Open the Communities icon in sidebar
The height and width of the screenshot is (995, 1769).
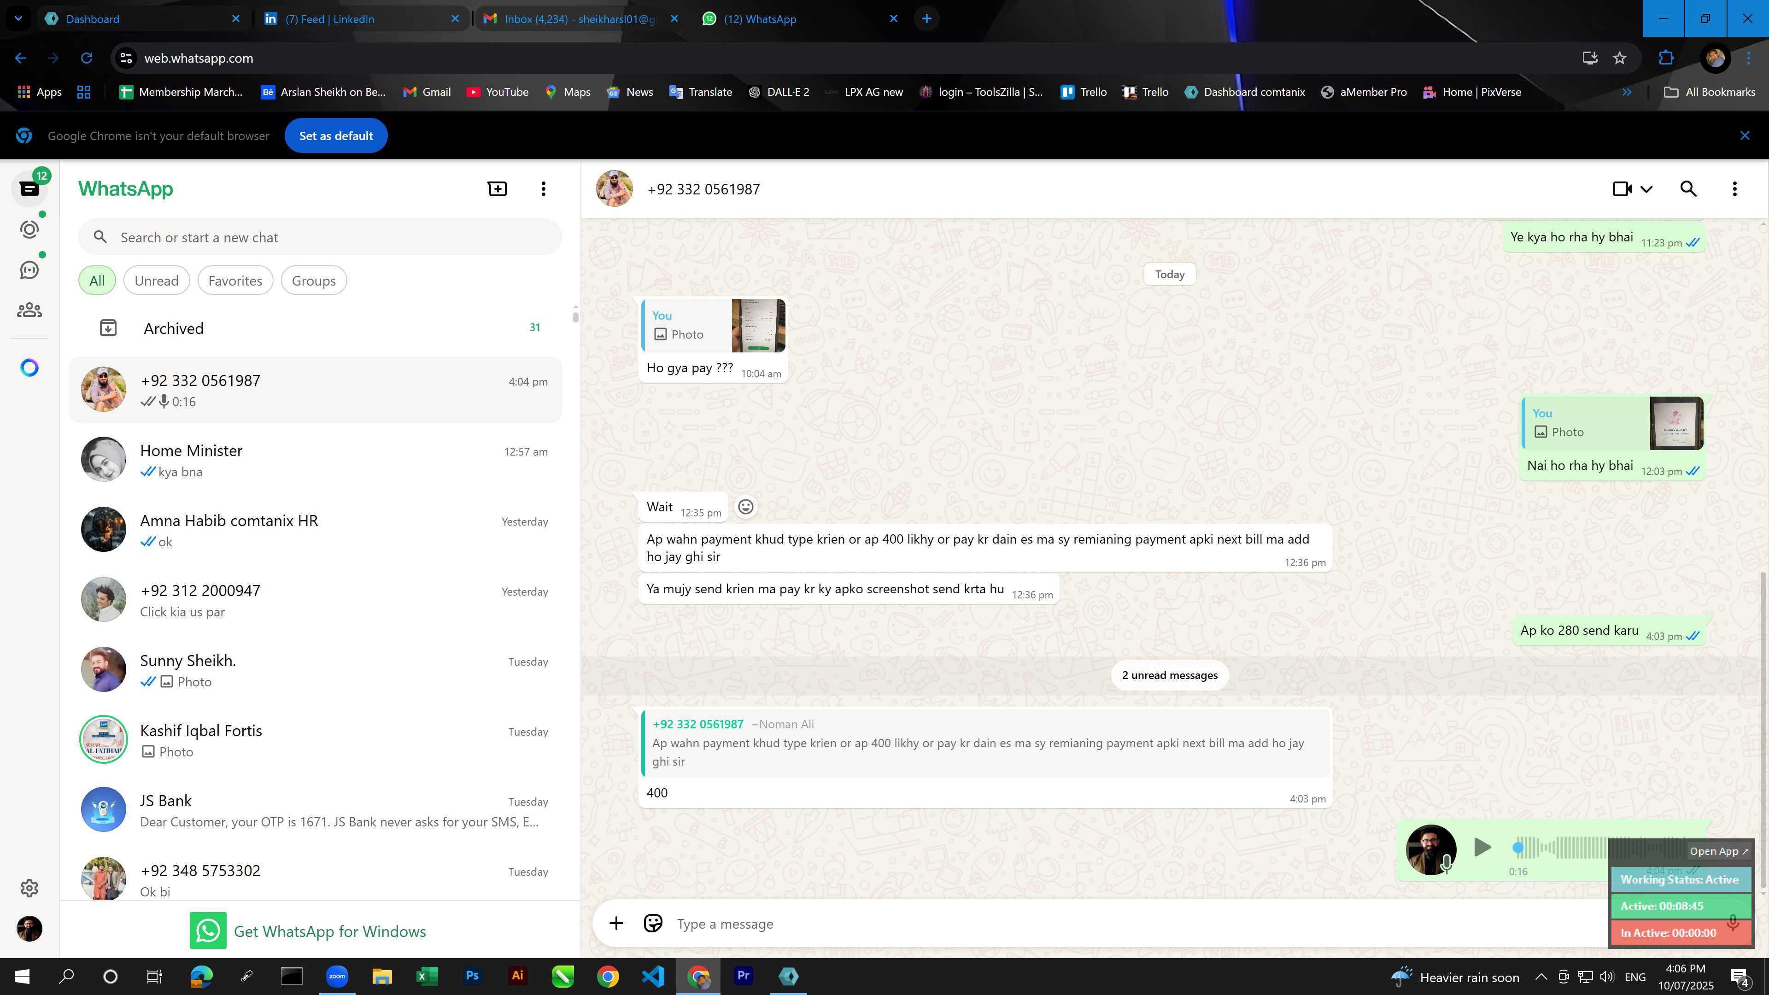coord(29,310)
